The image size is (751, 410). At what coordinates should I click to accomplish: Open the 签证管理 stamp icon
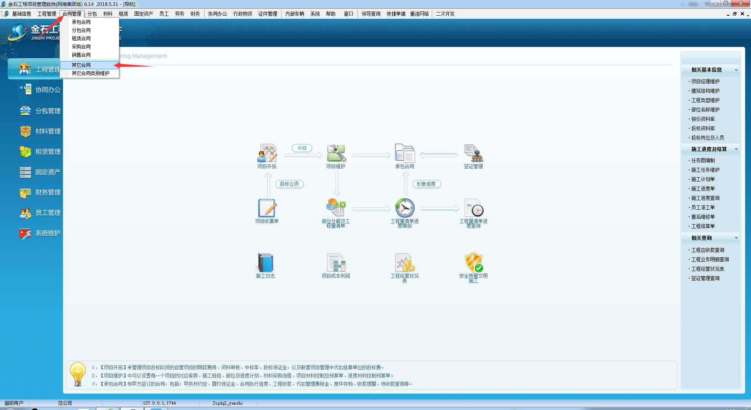click(x=474, y=153)
